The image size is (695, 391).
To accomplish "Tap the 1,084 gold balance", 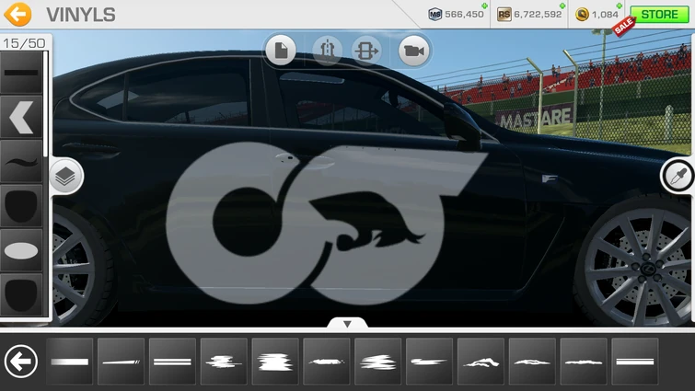I will coord(605,15).
